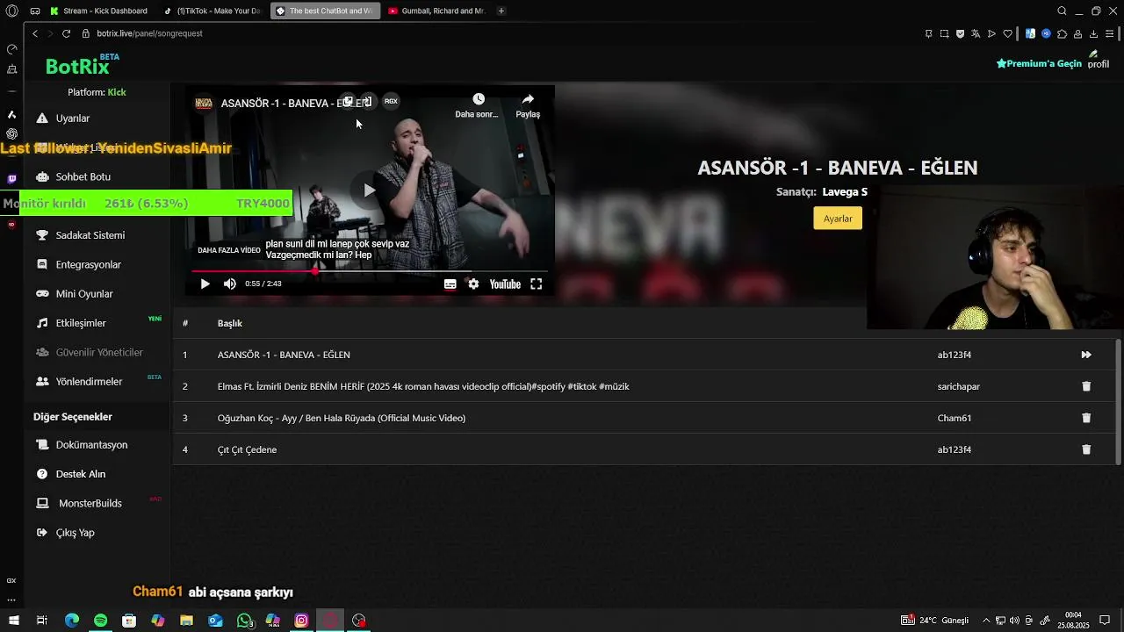
Task: Click the Başlık column header
Action: pos(229,323)
